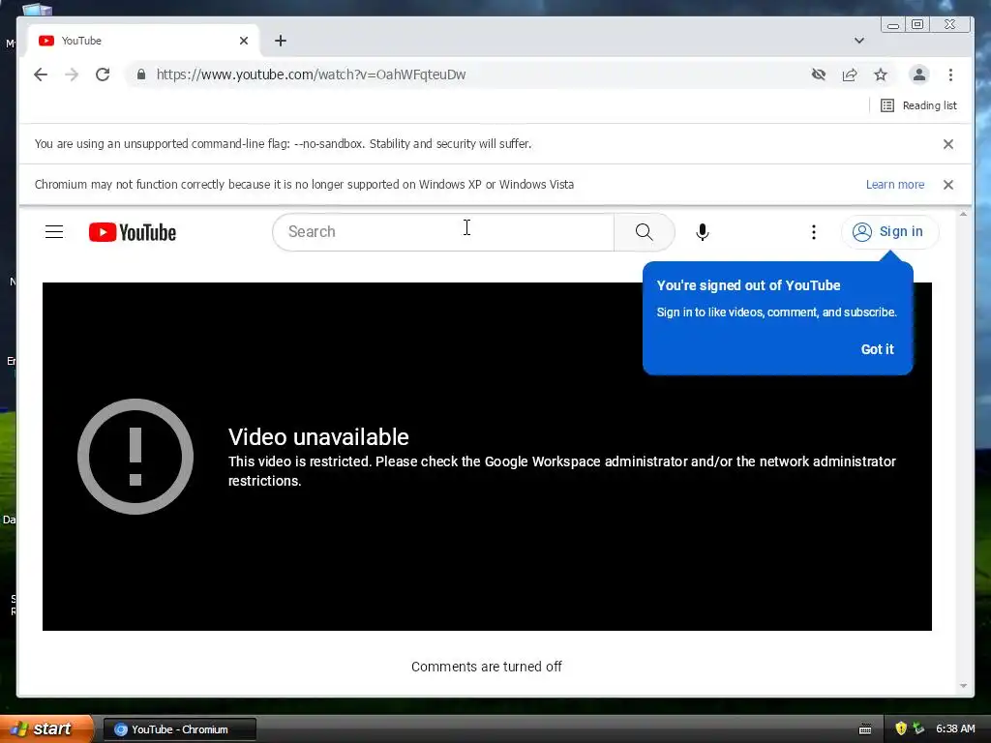Click the 6:38 AM system clock
Image resolution: width=991 pixels, height=743 pixels.
coord(955,729)
